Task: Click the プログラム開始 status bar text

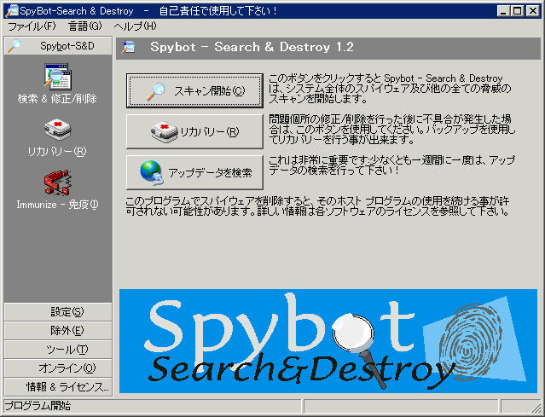Action: [38, 406]
